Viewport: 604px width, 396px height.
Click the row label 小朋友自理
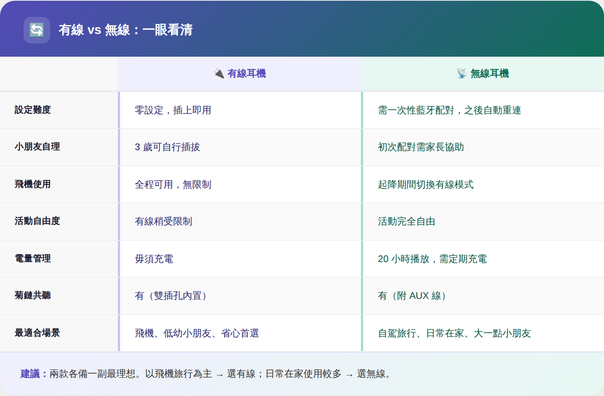[37, 146]
